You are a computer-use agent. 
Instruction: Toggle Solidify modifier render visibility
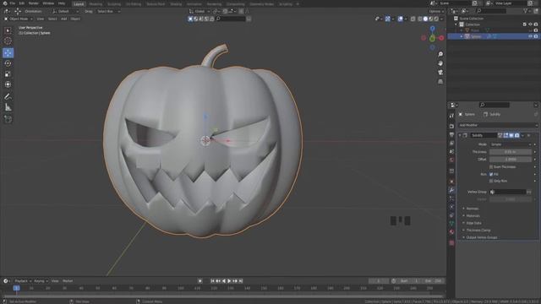[x=516, y=135]
